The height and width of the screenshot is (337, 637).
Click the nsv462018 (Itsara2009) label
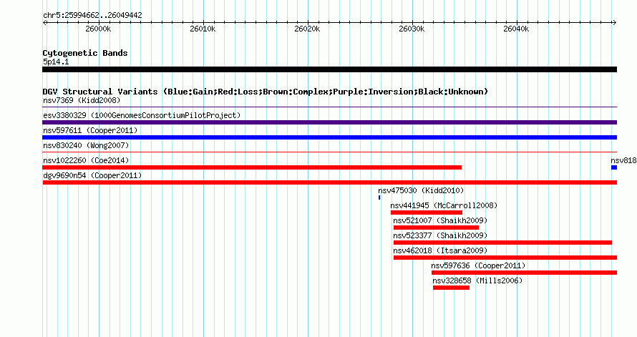click(x=440, y=250)
